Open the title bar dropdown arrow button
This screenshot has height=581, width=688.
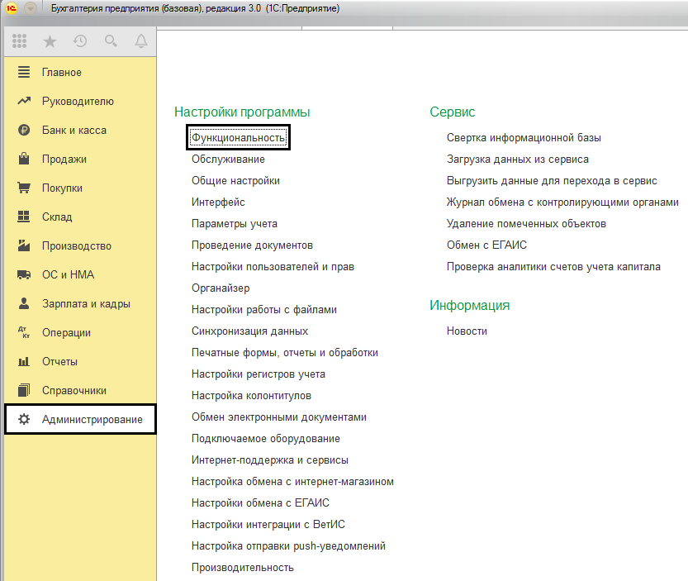31,8
